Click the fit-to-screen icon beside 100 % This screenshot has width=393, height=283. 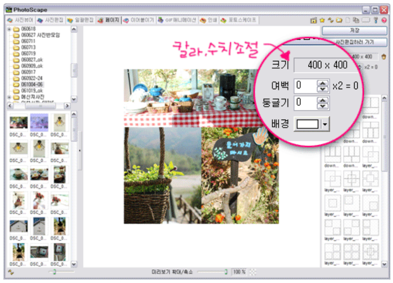pos(253,272)
